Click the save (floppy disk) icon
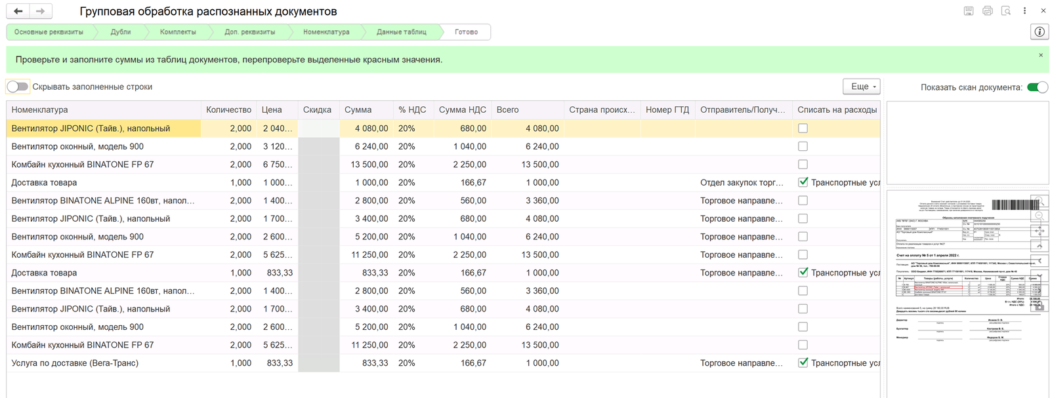The image size is (1050, 398). click(968, 11)
